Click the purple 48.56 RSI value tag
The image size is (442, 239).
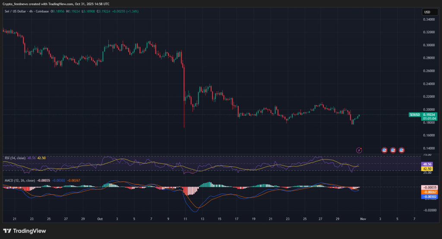point(426,164)
